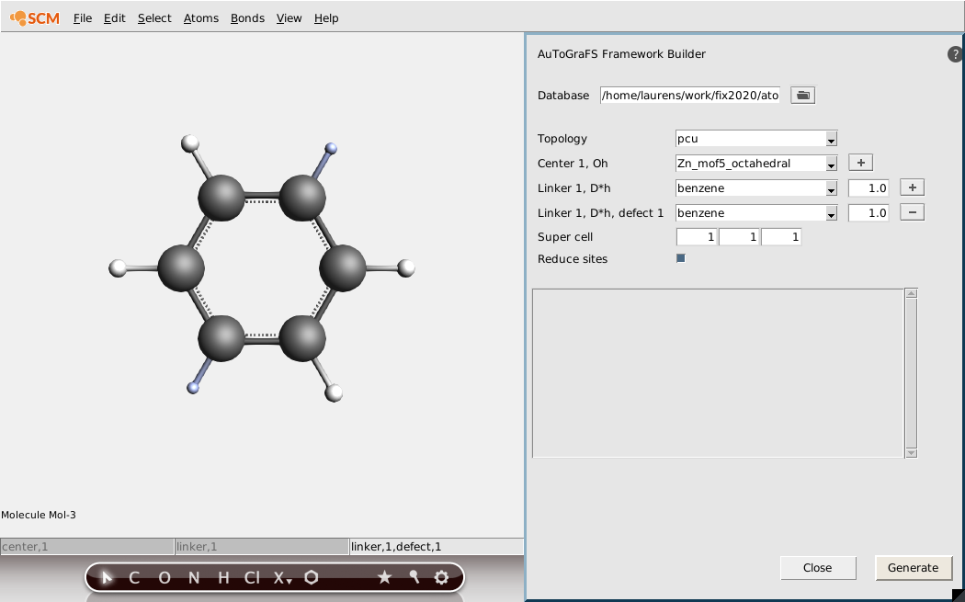Click output list scrollbar down arrow
This screenshot has height=602, width=965.
tap(912, 453)
